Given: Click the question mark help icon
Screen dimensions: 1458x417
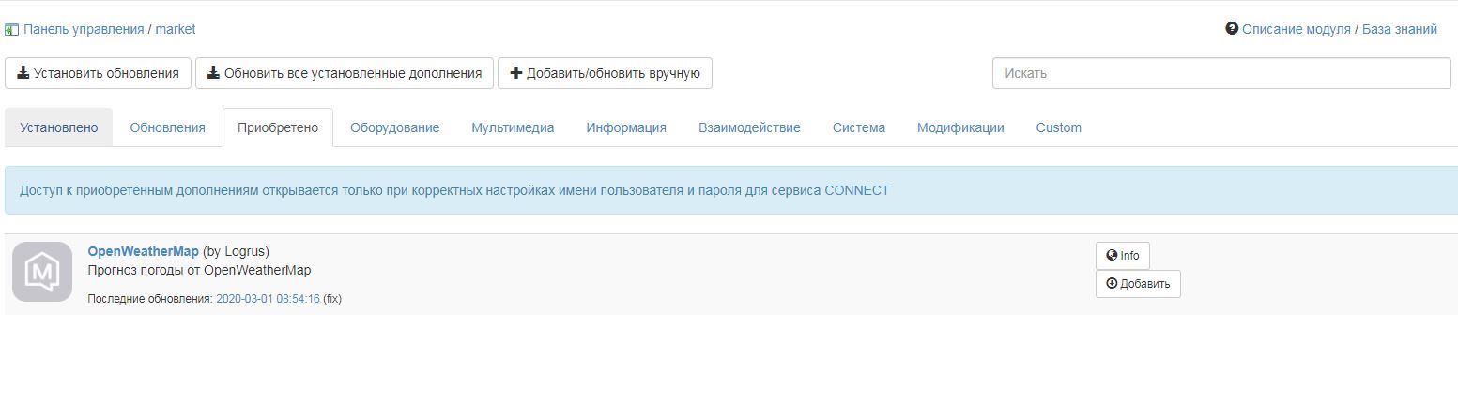Looking at the screenshot, I should point(1232,28).
